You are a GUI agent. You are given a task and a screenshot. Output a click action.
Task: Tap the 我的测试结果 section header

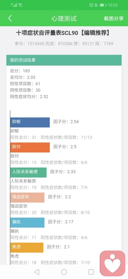click(64, 60)
